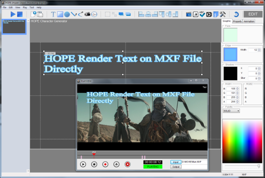Click the preview player icon in the toolbar
The width and height of the screenshot is (265, 178).
[209, 14]
